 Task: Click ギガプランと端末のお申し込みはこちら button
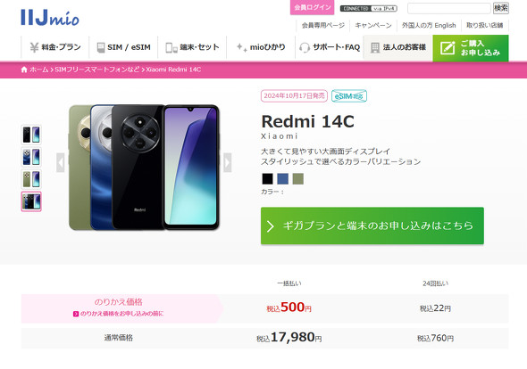point(372,225)
